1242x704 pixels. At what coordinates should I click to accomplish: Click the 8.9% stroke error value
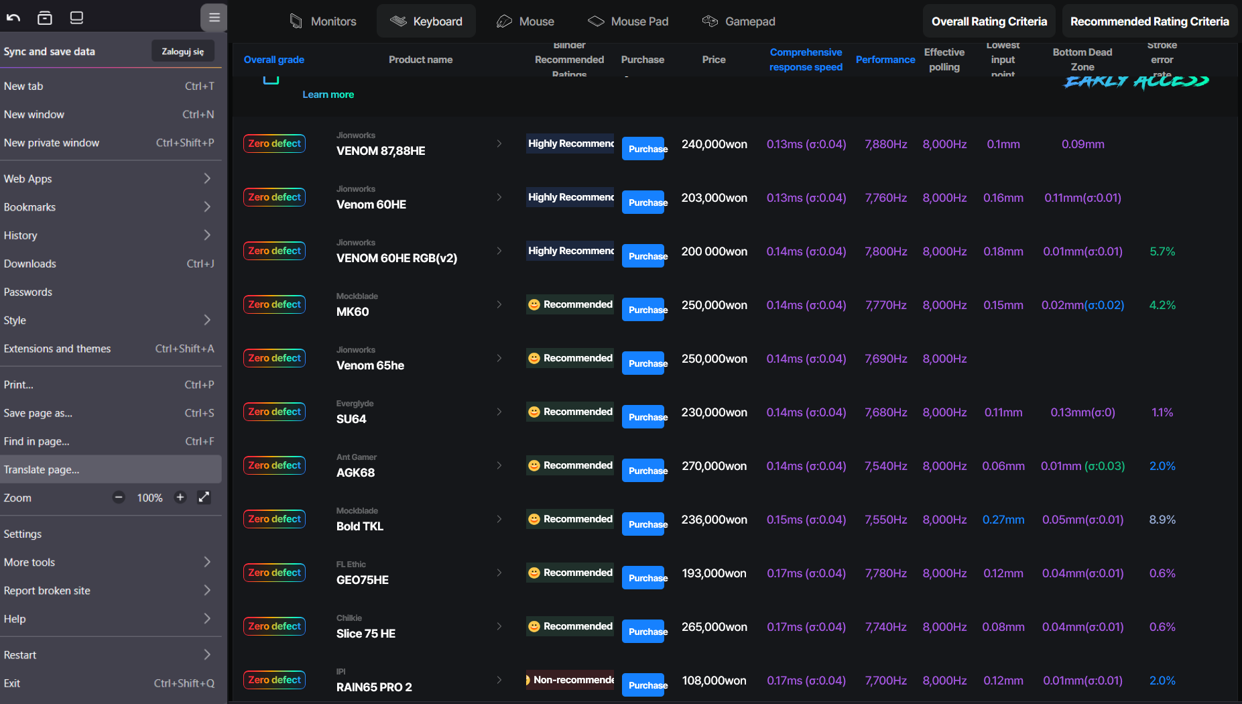(1162, 520)
